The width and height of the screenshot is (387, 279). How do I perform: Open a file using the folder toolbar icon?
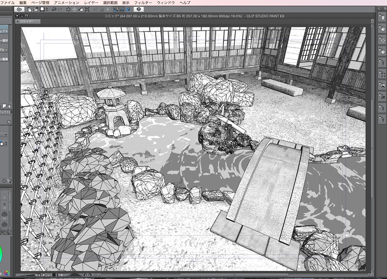pyautogui.click(x=36, y=10)
